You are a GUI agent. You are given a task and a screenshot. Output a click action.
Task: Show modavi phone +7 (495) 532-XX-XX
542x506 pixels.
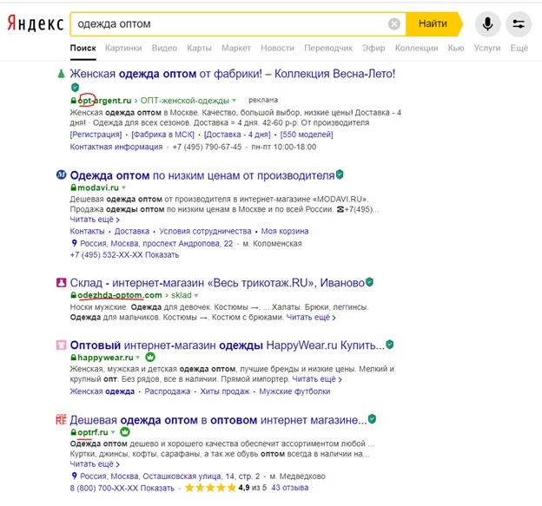[x=124, y=255]
